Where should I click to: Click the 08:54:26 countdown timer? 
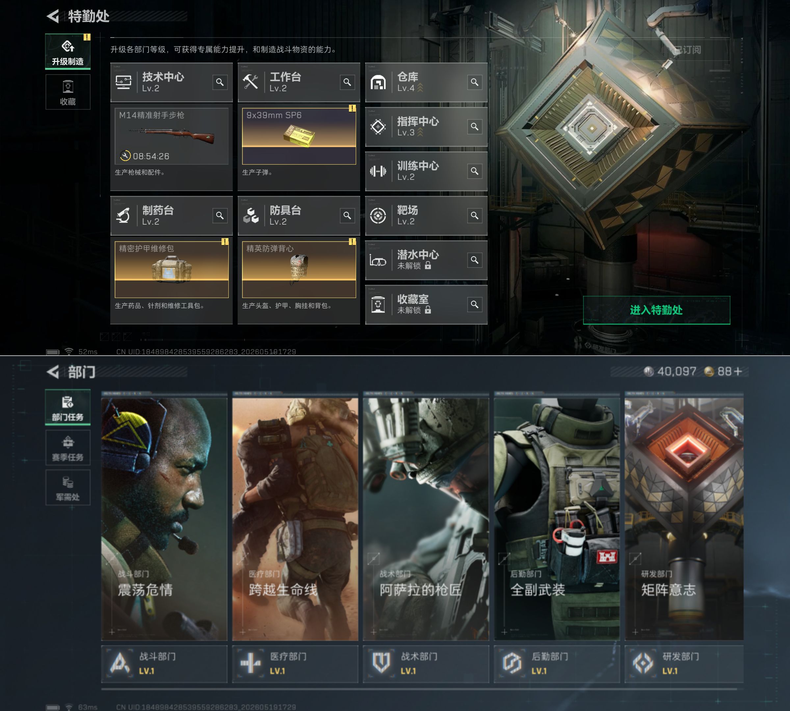pos(151,156)
